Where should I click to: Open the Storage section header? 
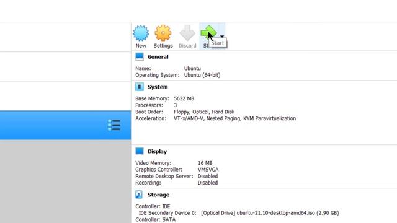tap(159, 195)
